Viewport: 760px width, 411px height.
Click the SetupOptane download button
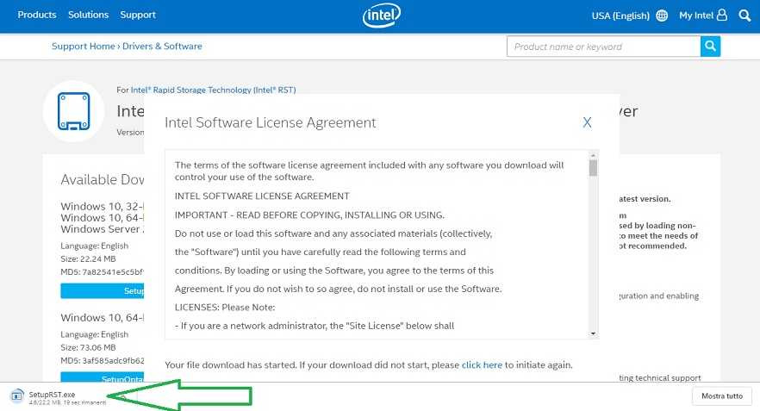[103, 377]
